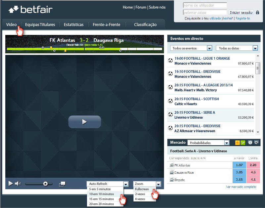Click football icon for 19:00 Ligue 1 Orange event

point(170,60)
